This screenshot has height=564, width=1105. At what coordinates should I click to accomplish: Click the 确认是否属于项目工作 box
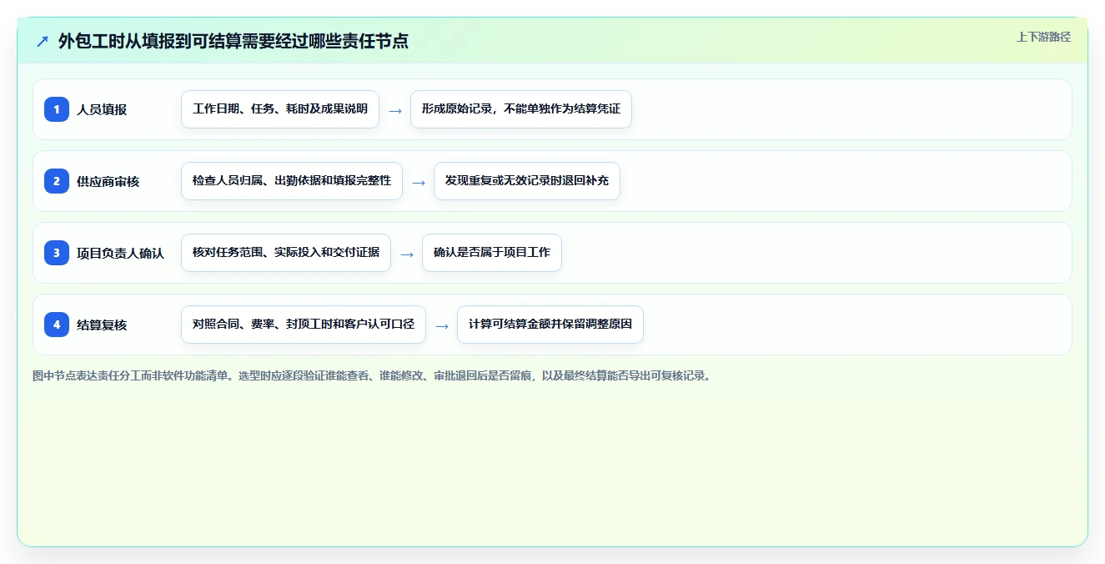tap(492, 253)
